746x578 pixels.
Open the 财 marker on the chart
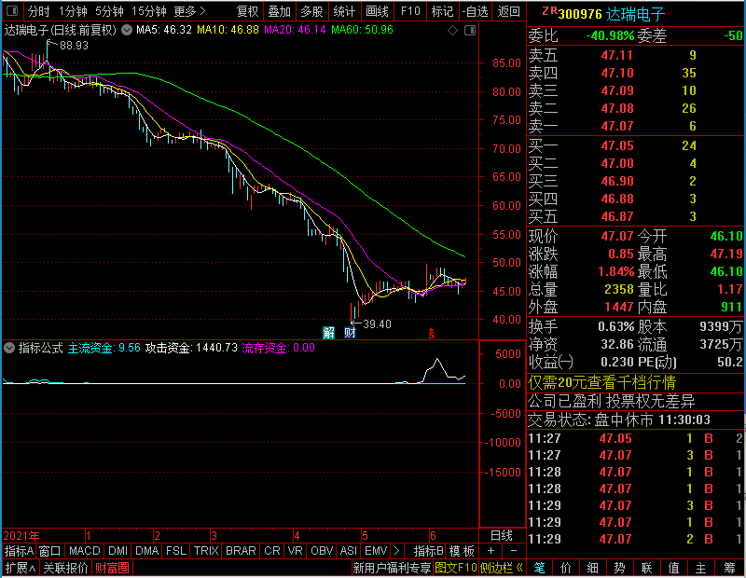pyautogui.click(x=350, y=333)
